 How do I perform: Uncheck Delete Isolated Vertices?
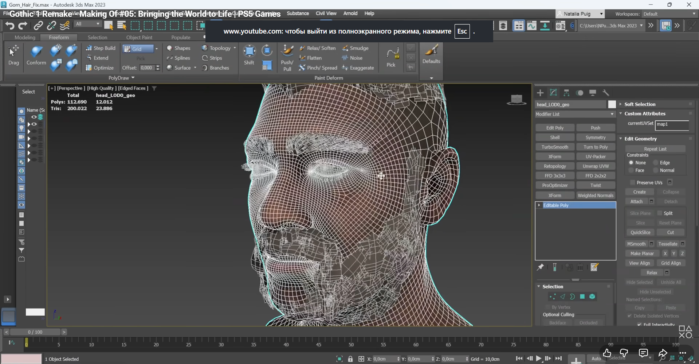[629, 316]
